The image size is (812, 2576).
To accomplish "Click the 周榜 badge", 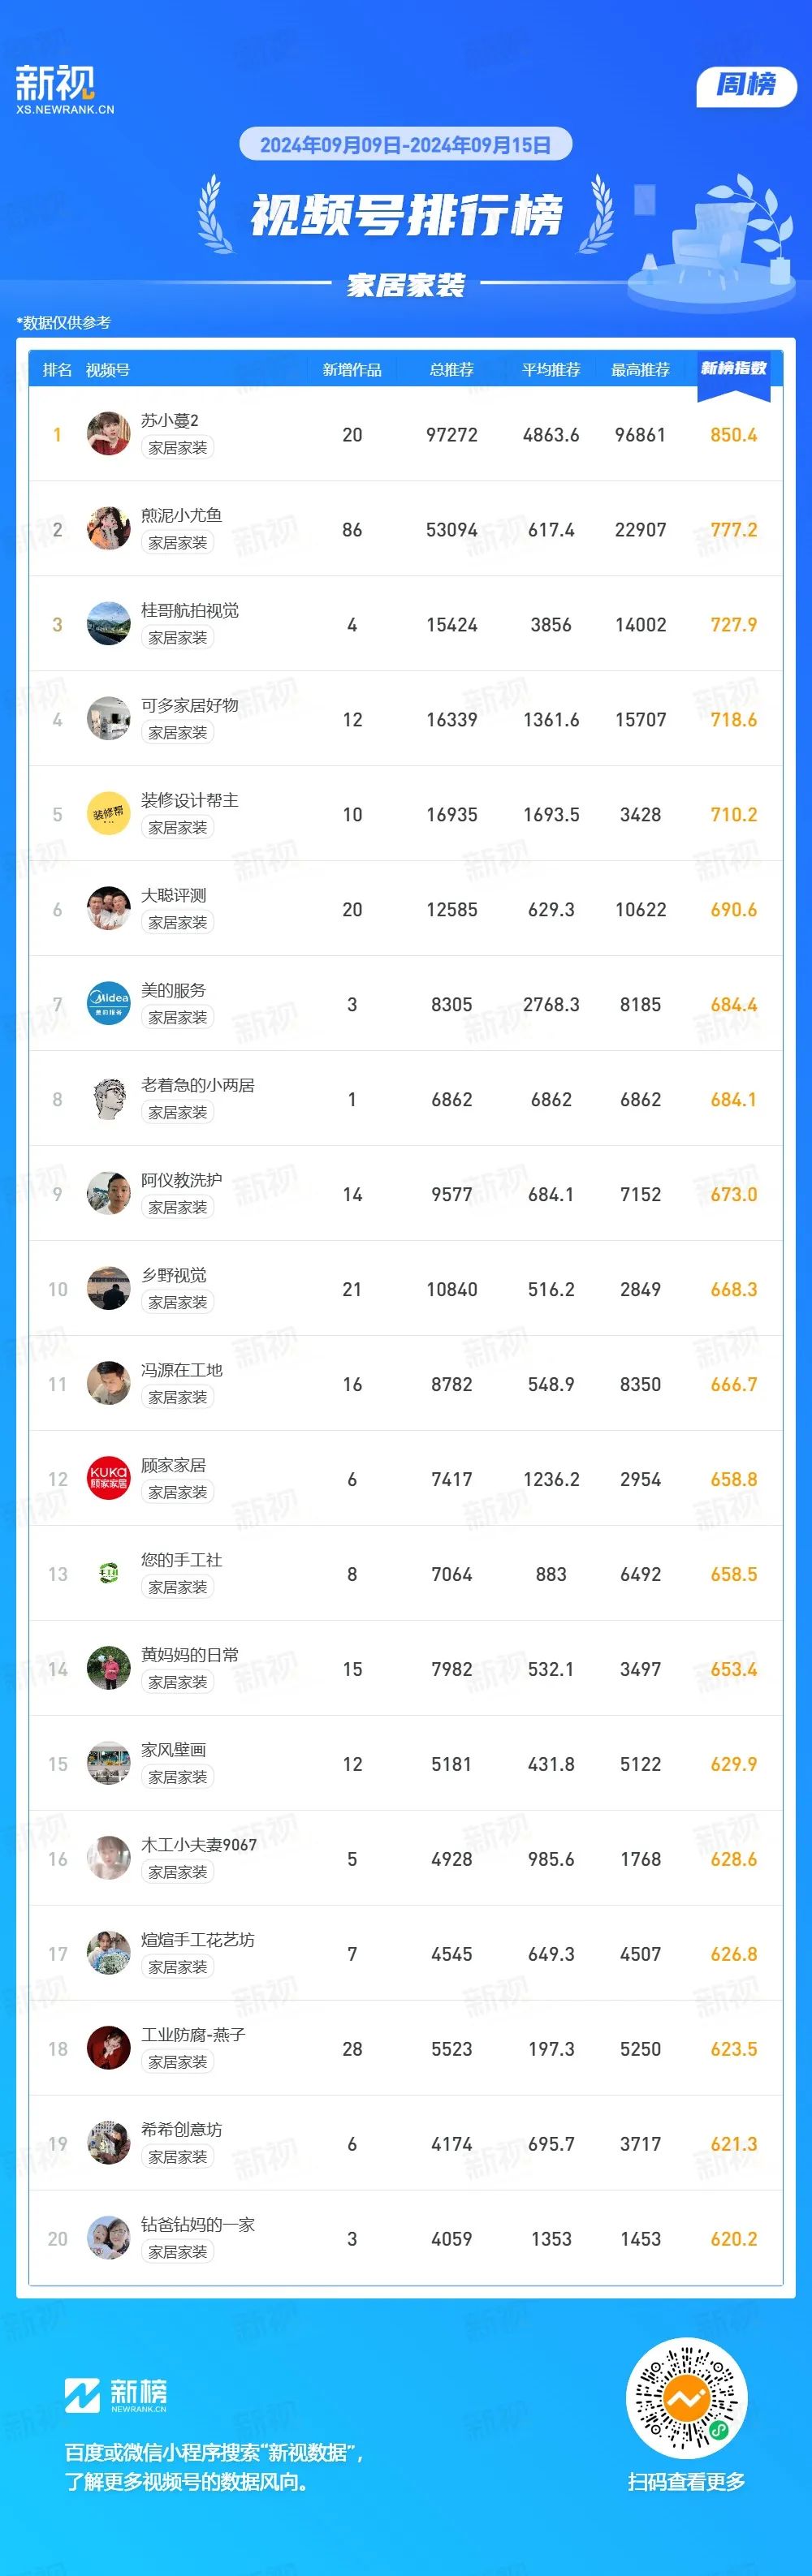I will point(746,86).
